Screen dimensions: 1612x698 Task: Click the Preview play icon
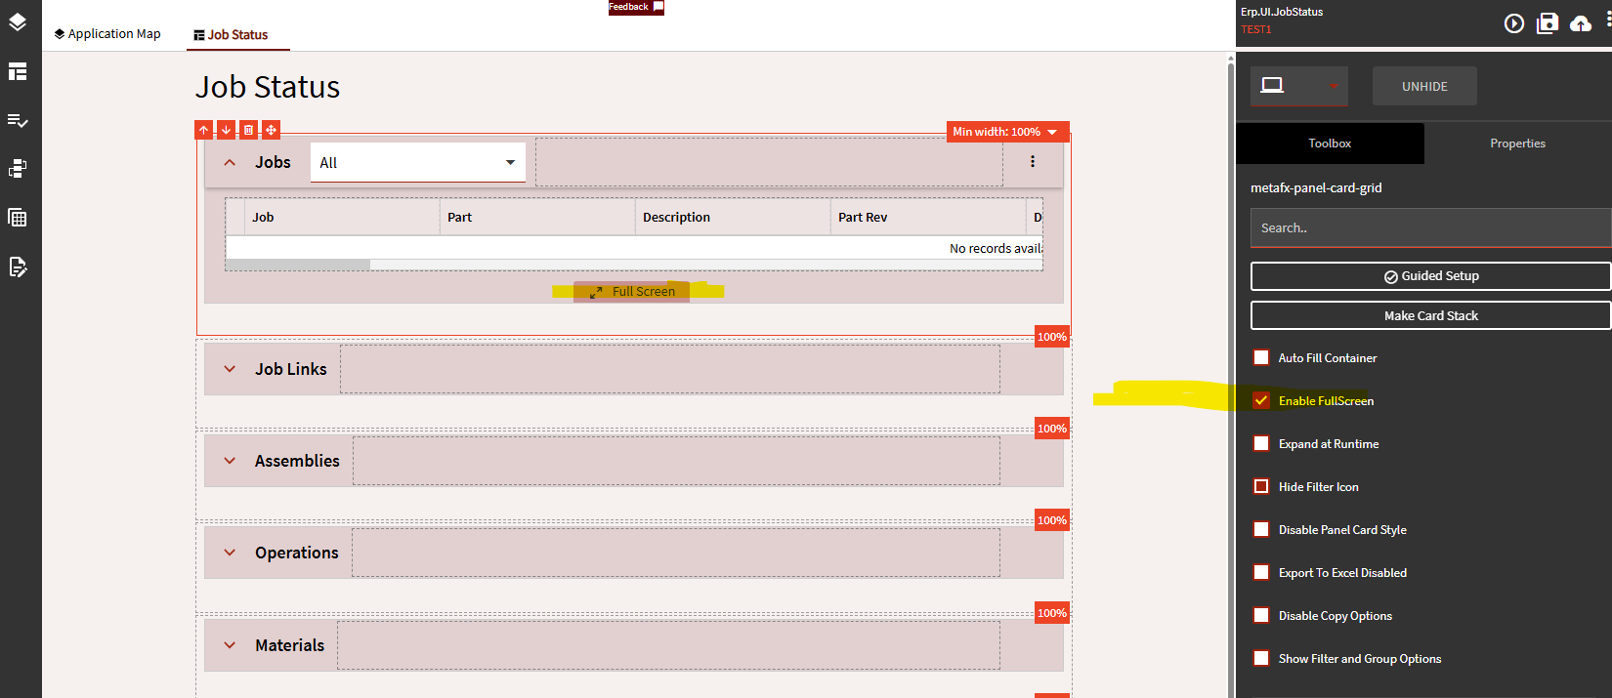(x=1514, y=23)
